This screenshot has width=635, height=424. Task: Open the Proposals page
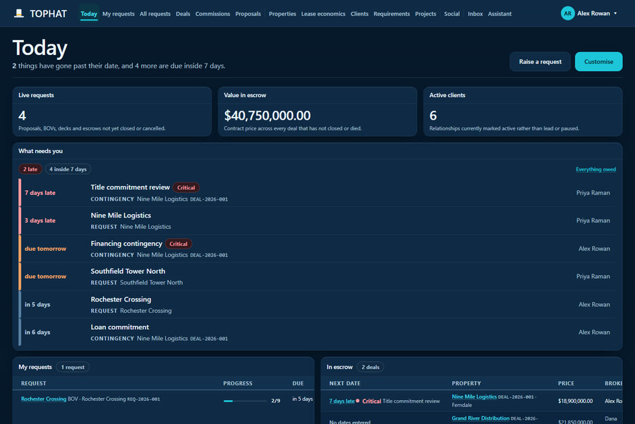pyautogui.click(x=248, y=14)
